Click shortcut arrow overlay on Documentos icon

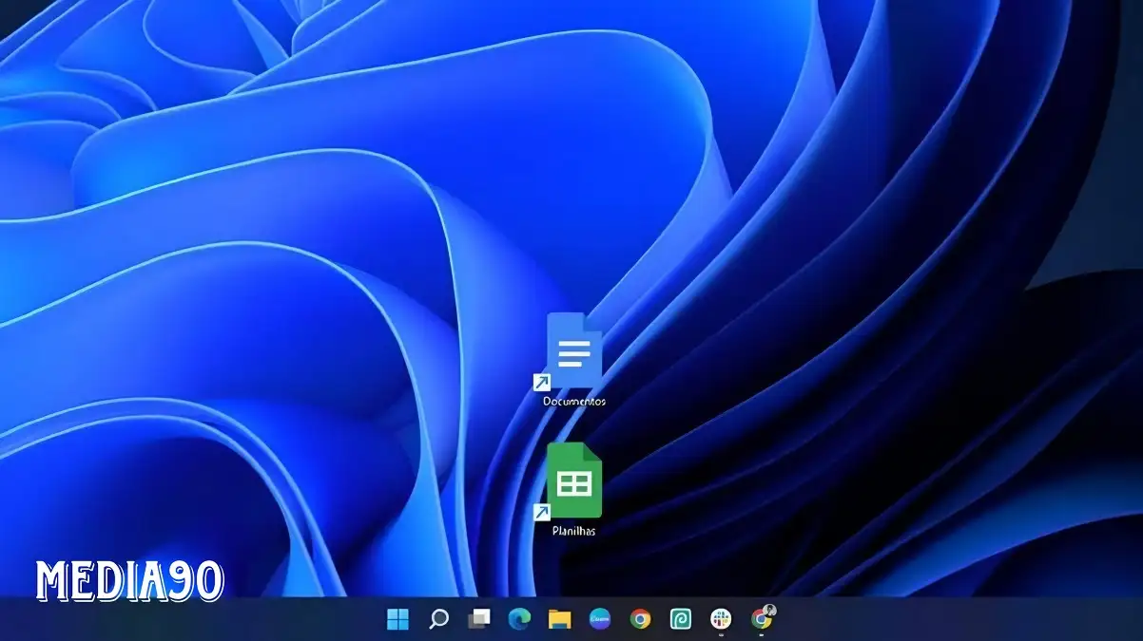click(x=541, y=382)
